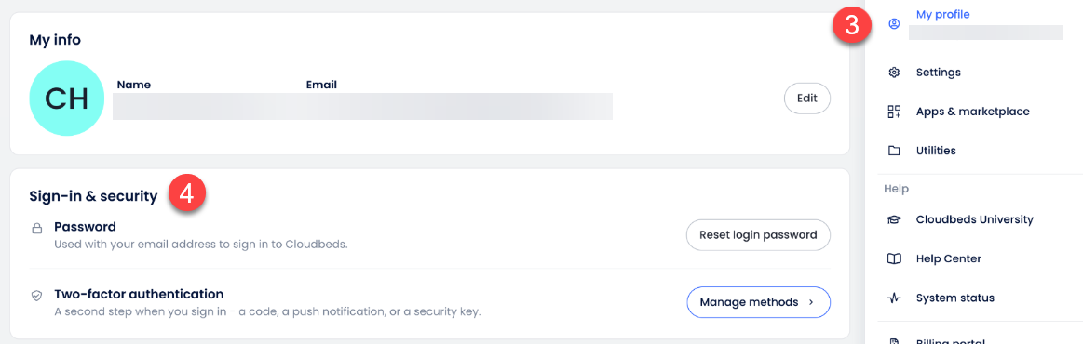Click the System status pulse icon
1083x344 pixels.
pos(894,298)
